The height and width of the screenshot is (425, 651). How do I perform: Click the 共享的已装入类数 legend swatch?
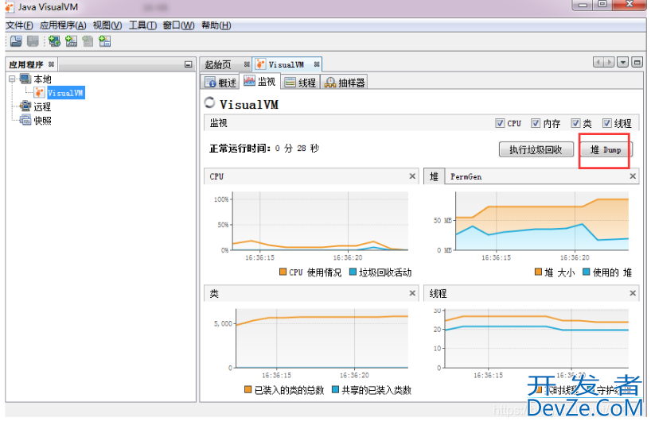(336, 389)
